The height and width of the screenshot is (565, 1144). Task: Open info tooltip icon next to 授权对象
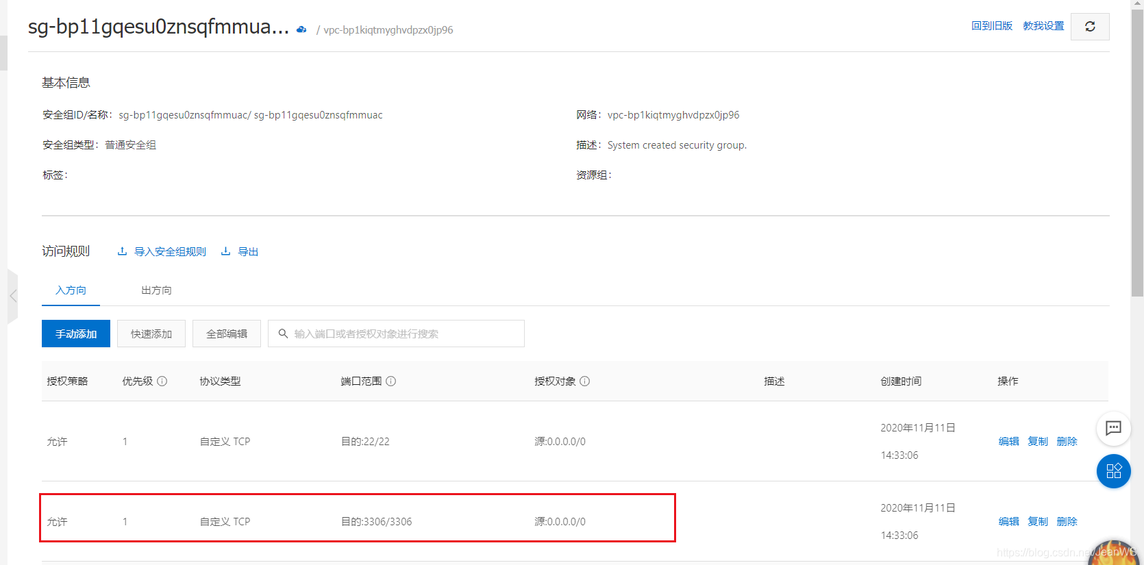click(585, 381)
